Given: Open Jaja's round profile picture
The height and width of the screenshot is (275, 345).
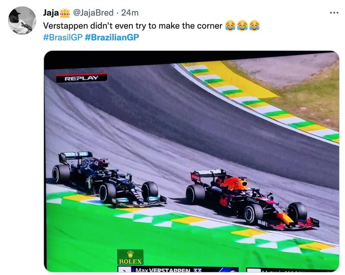Looking at the screenshot, I should (22, 20).
